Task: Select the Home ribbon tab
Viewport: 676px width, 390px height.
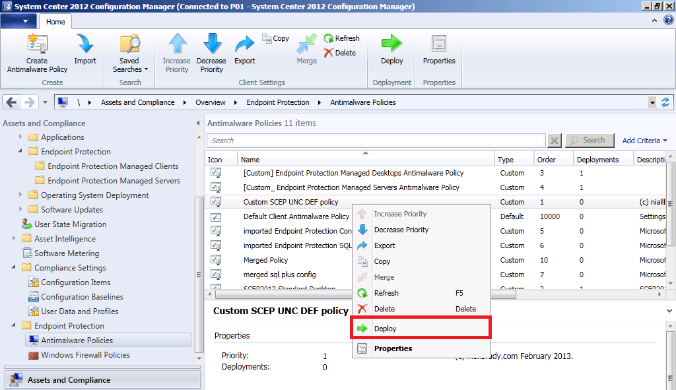Action: pos(55,22)
